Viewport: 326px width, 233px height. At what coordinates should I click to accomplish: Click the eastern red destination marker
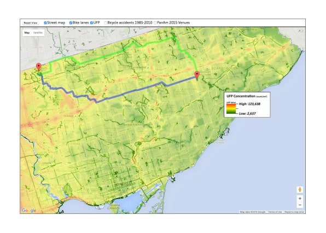[x=197, y=75]
